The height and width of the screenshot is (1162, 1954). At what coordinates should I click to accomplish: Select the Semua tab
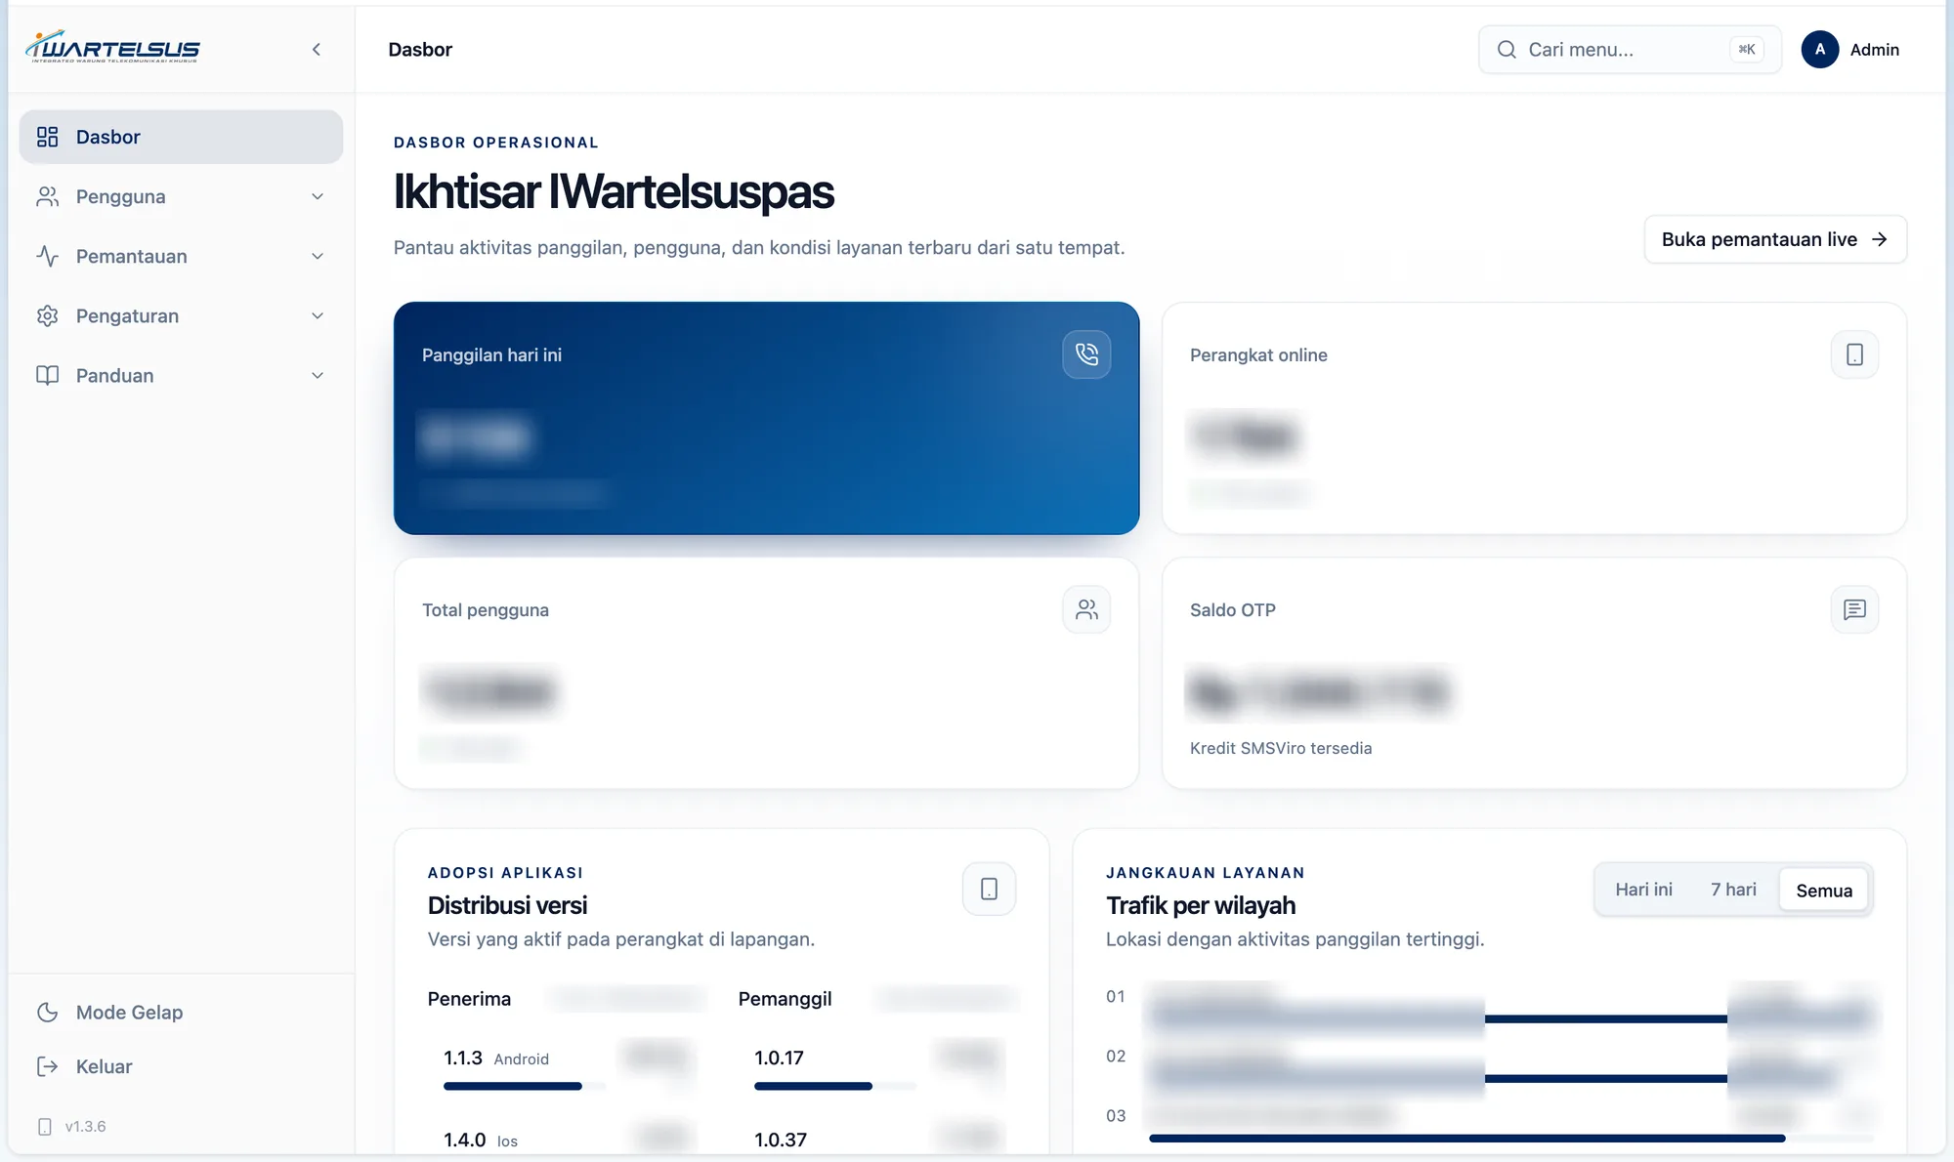click(1824, 890)
